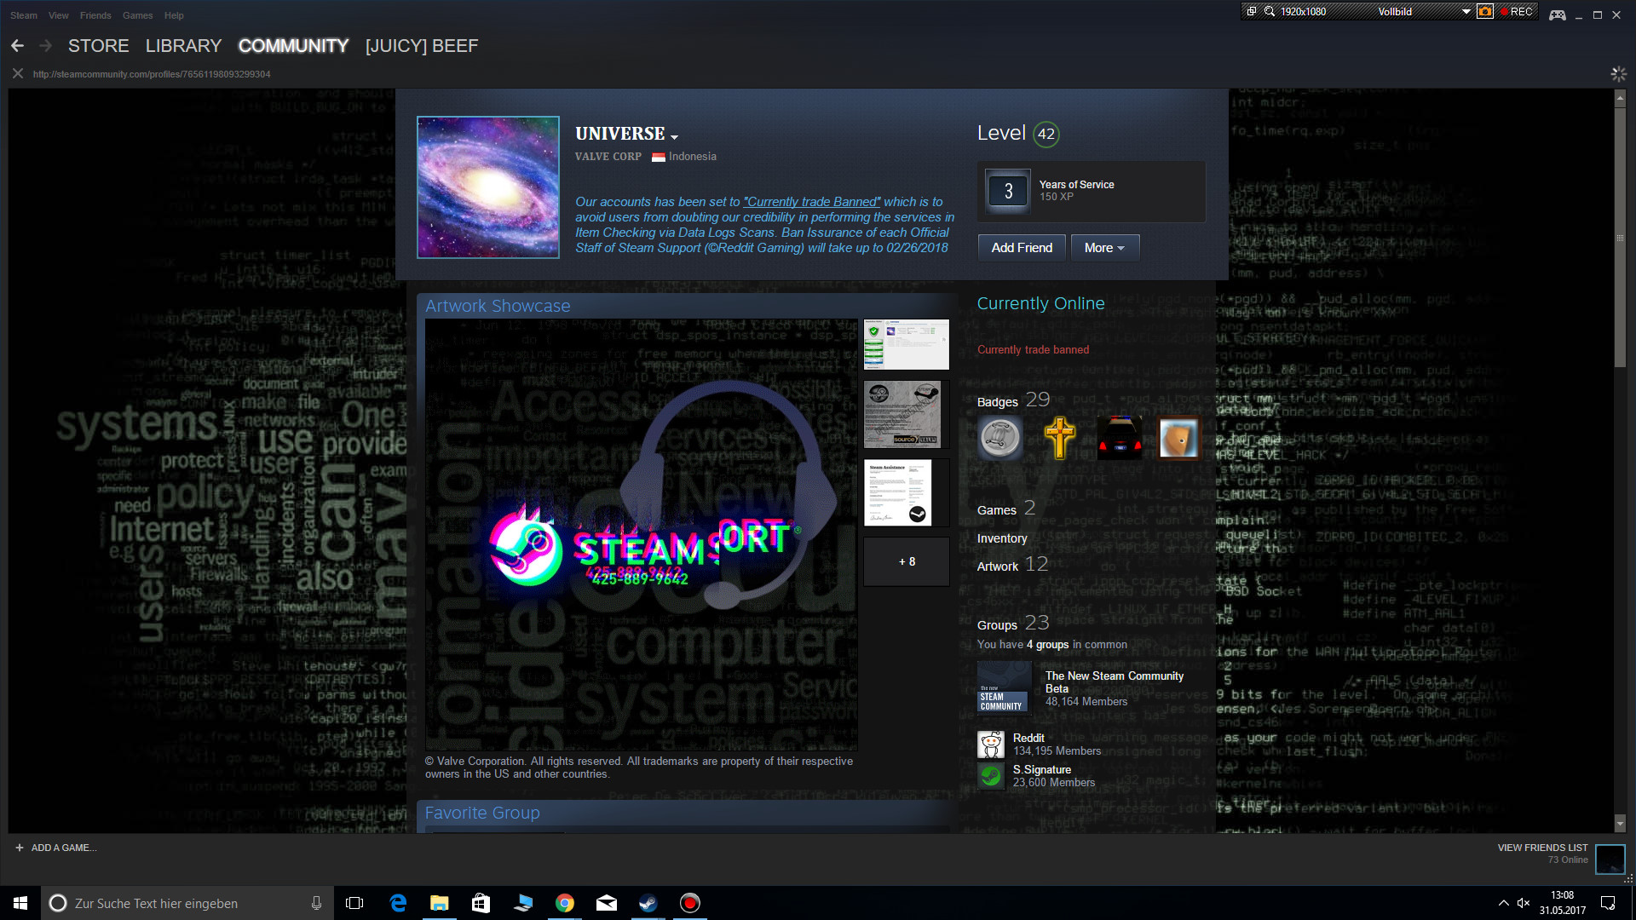Open Big Picture controller icon
This screenshot has height=920, width=1636.
(1557, 14)
